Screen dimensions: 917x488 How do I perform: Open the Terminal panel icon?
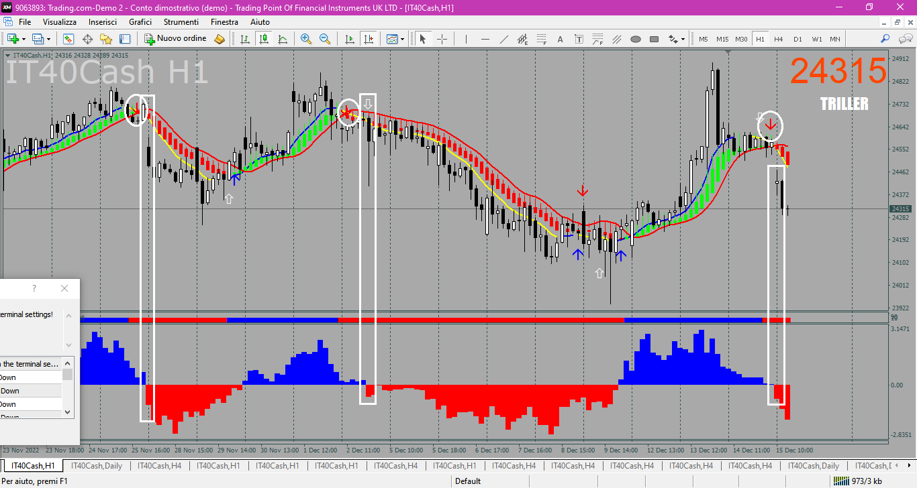pyautogui.click(x=125, y=39)
